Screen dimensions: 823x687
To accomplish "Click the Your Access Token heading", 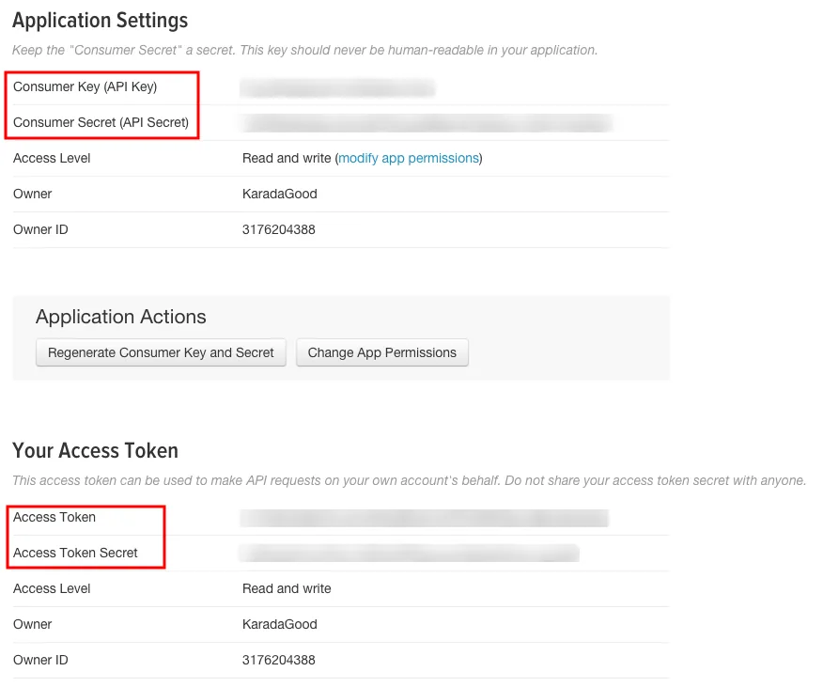I will (96, 451).
